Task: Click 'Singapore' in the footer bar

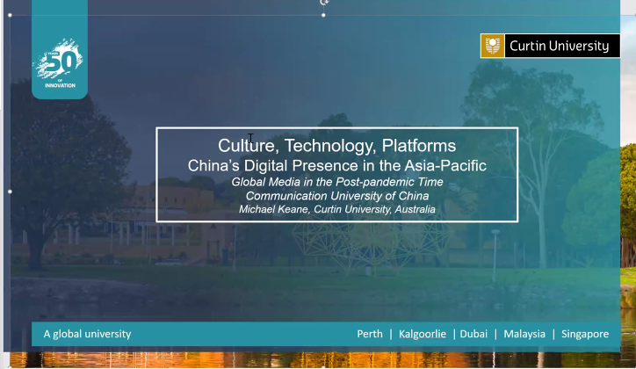Action: point(585,334)
